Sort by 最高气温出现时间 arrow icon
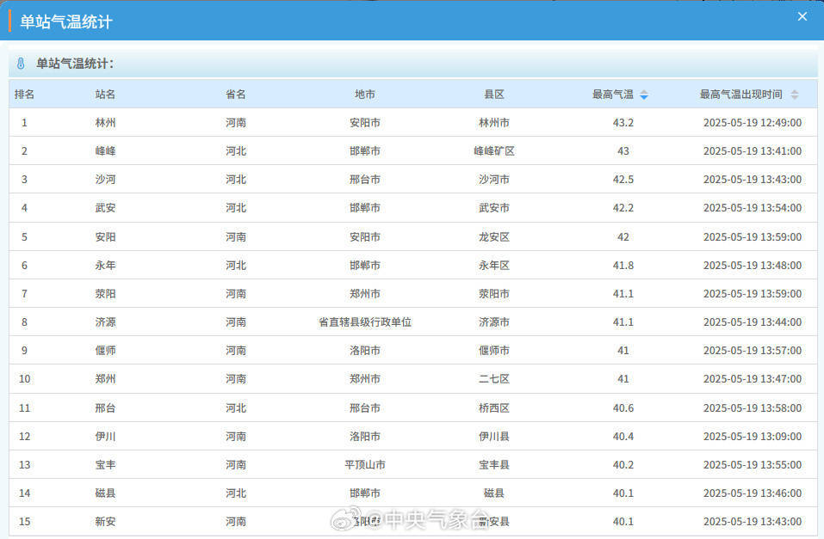Viewport: 824px width, 539px height. 795,95
